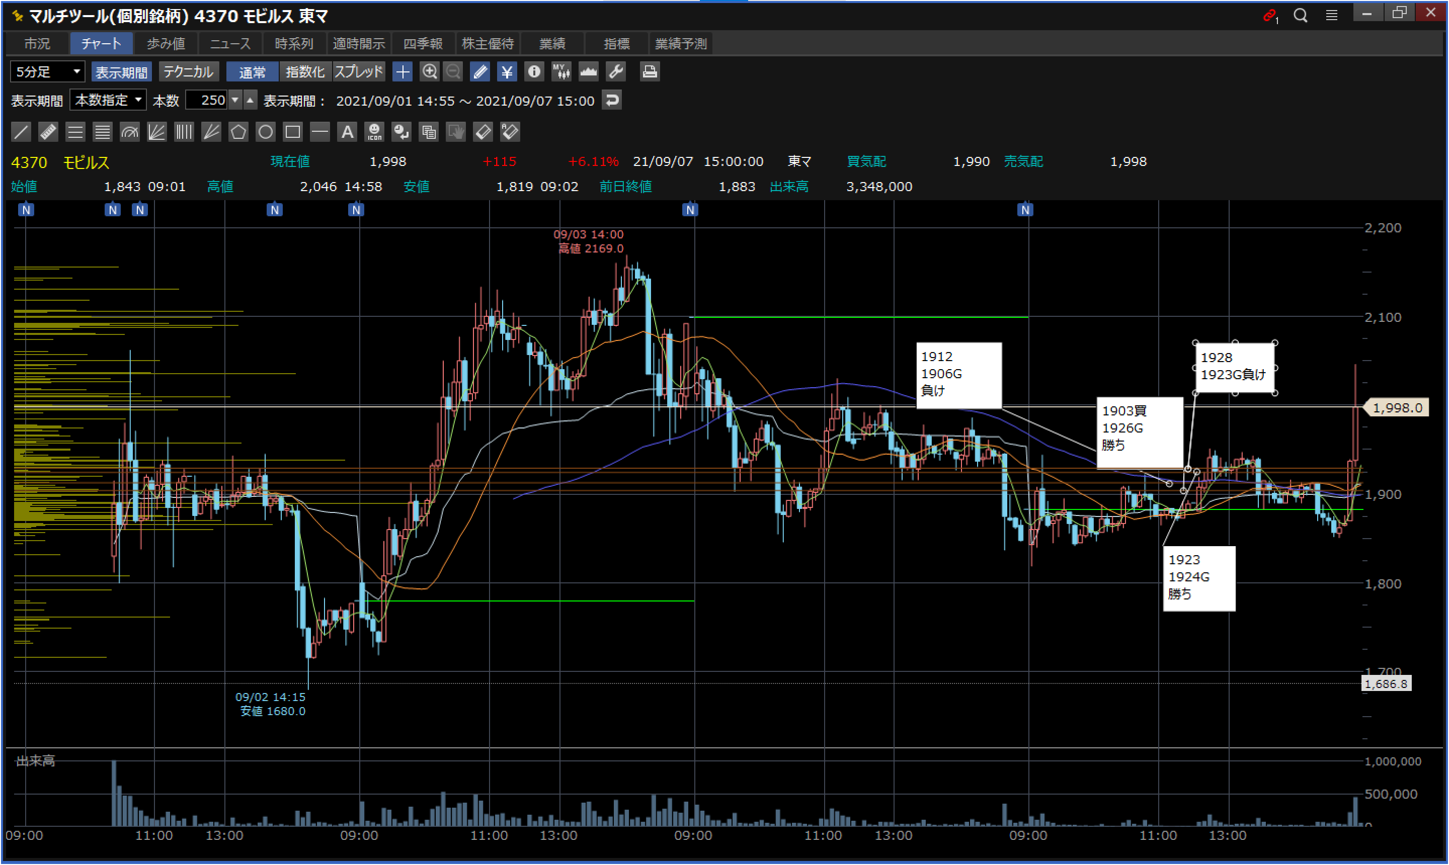
Task: Choose the pentagon shape drawing tool
Action: (x=238, y=132)
